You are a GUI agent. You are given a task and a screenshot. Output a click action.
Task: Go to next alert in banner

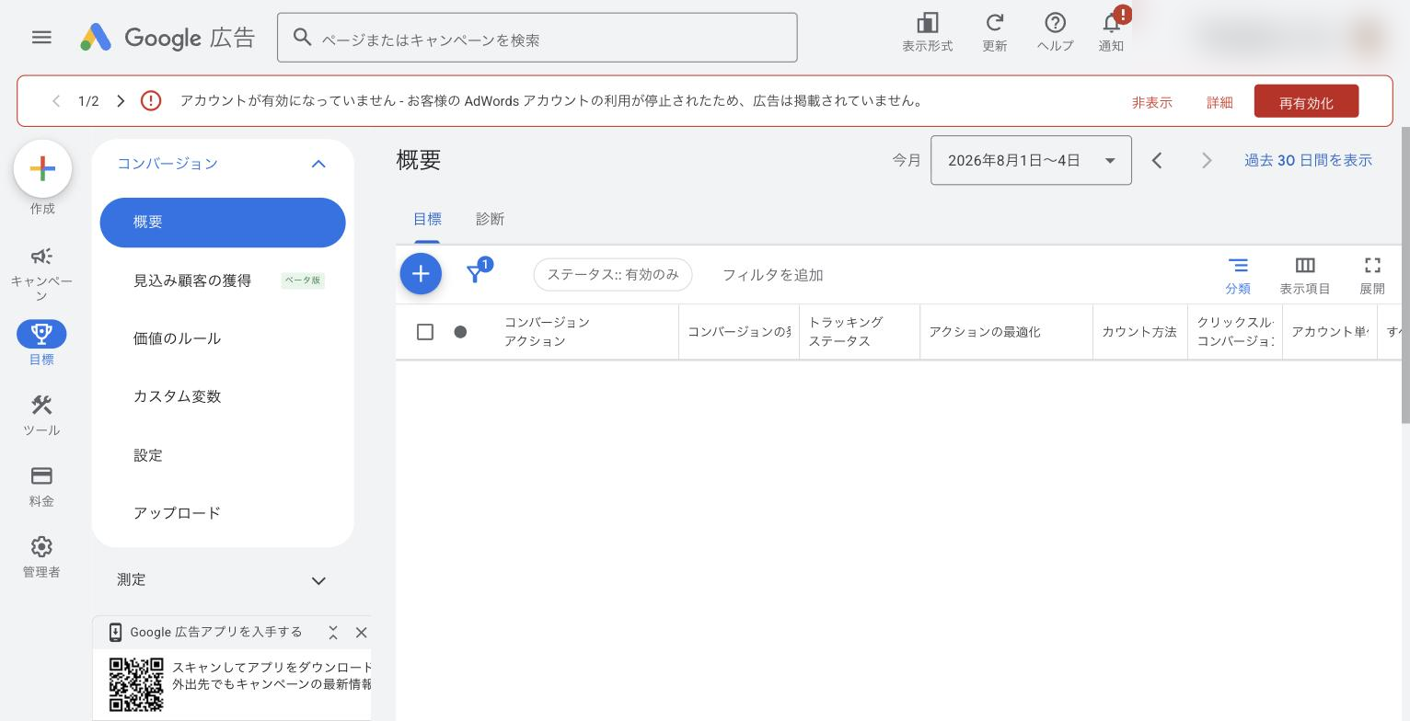pos(121,101)
